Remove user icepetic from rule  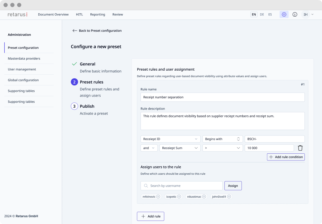pos(179,197)
